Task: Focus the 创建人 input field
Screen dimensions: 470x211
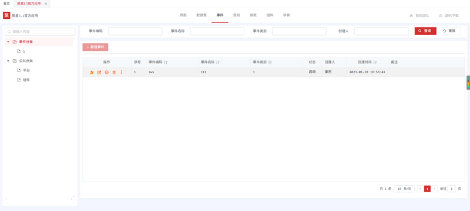Action: click(x=381, y=31)
